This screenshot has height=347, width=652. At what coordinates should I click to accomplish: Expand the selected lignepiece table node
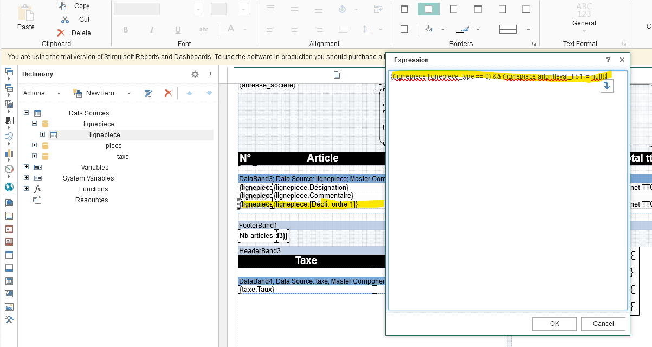[42, 134]
